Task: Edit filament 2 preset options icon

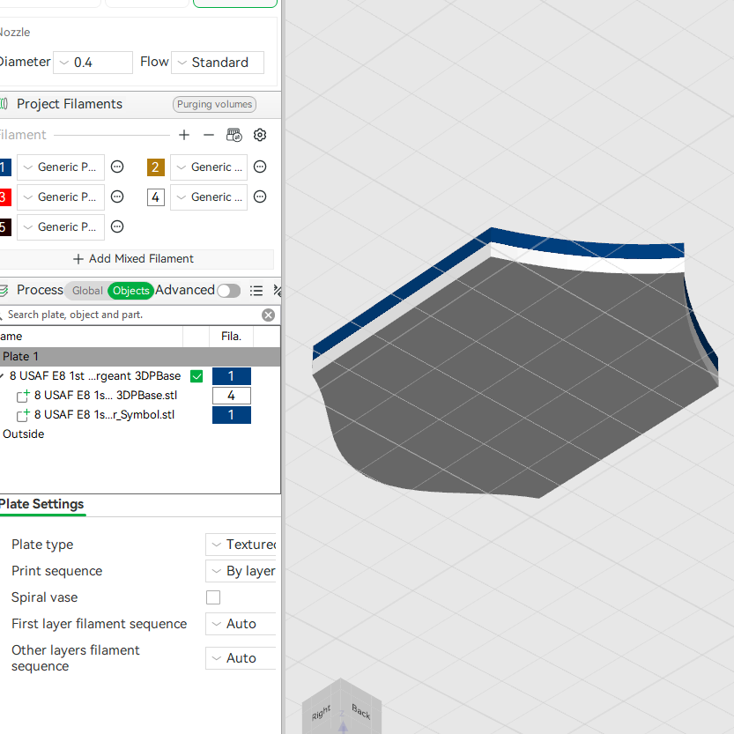Action: click(x=260, y=167)
